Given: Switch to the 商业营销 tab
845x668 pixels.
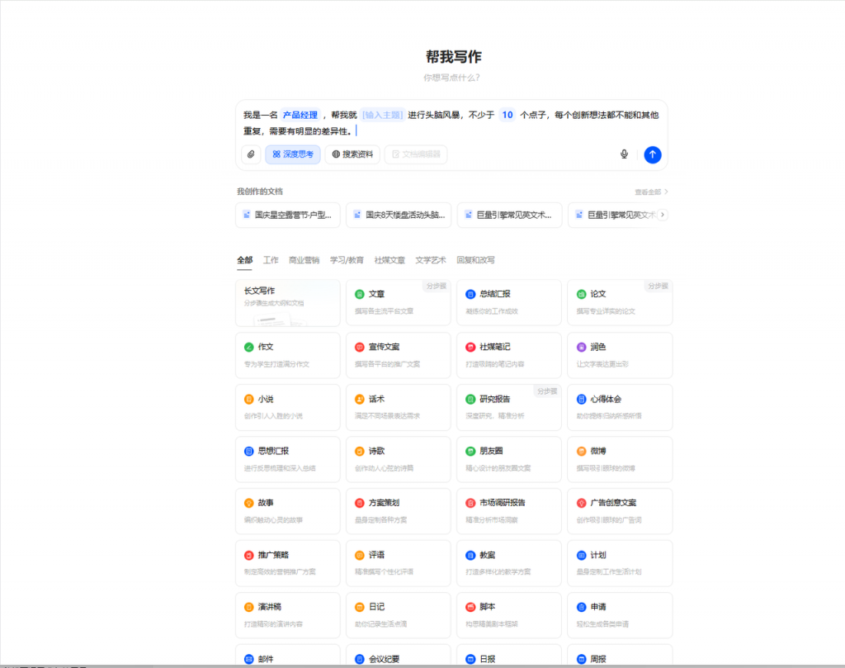Looking at the screenshot, I should click(304, 260).
